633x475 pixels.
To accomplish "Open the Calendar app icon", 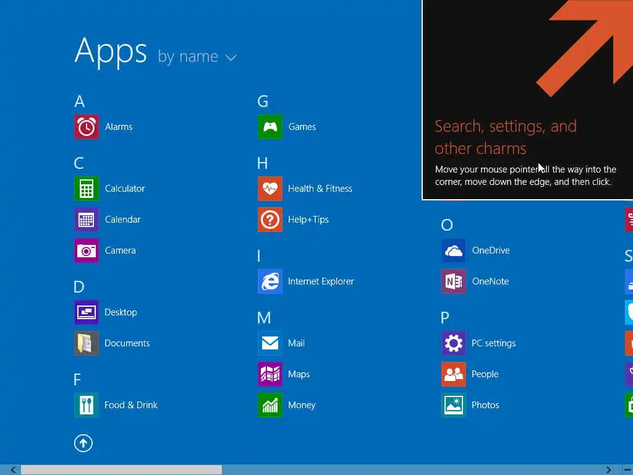I will click(x=87, y=220).
